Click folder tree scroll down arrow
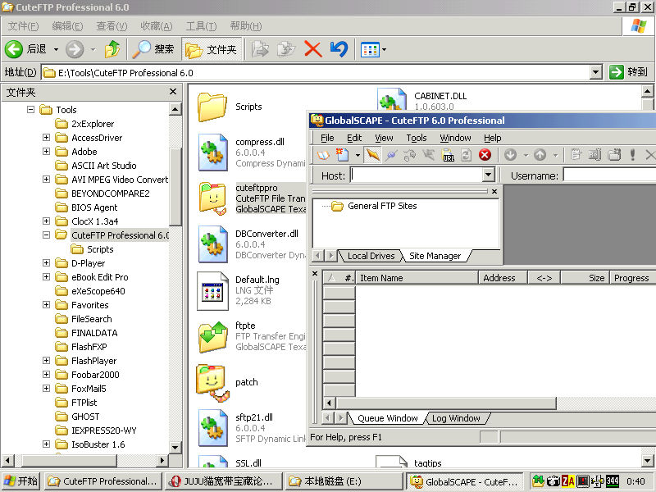Image resolution: width=656 pixels, height=492 pixels. (175, 447)
